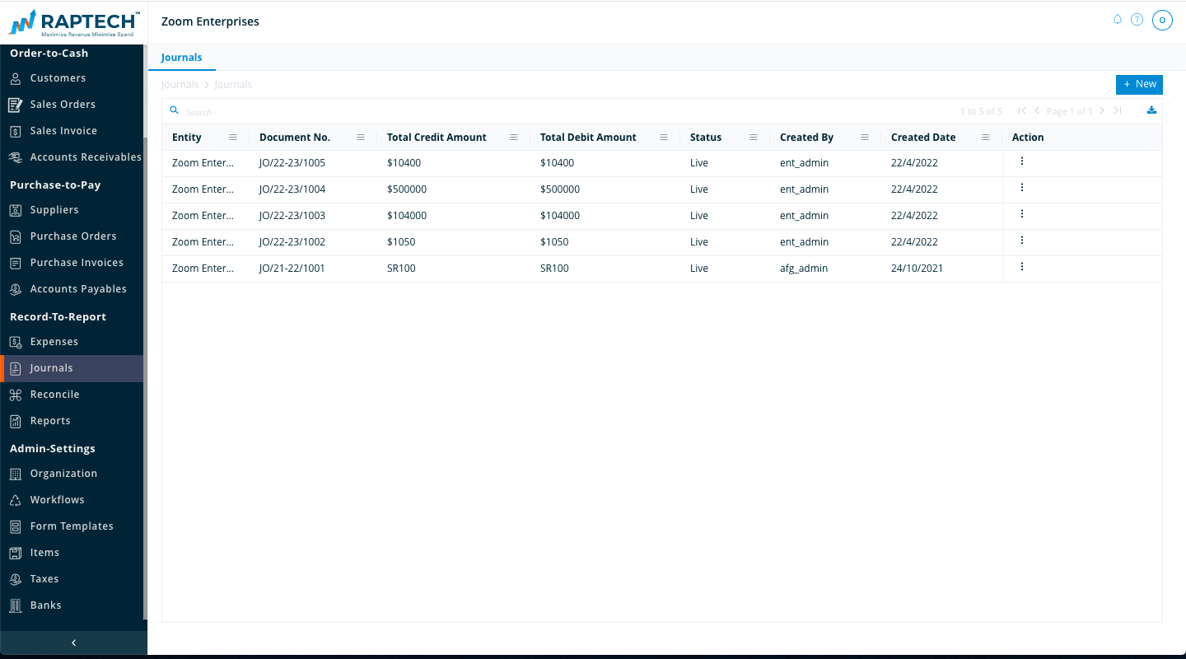Open Total Debit Amount column menu
This screenshot has width=1186, height=659.
[664, 138]
